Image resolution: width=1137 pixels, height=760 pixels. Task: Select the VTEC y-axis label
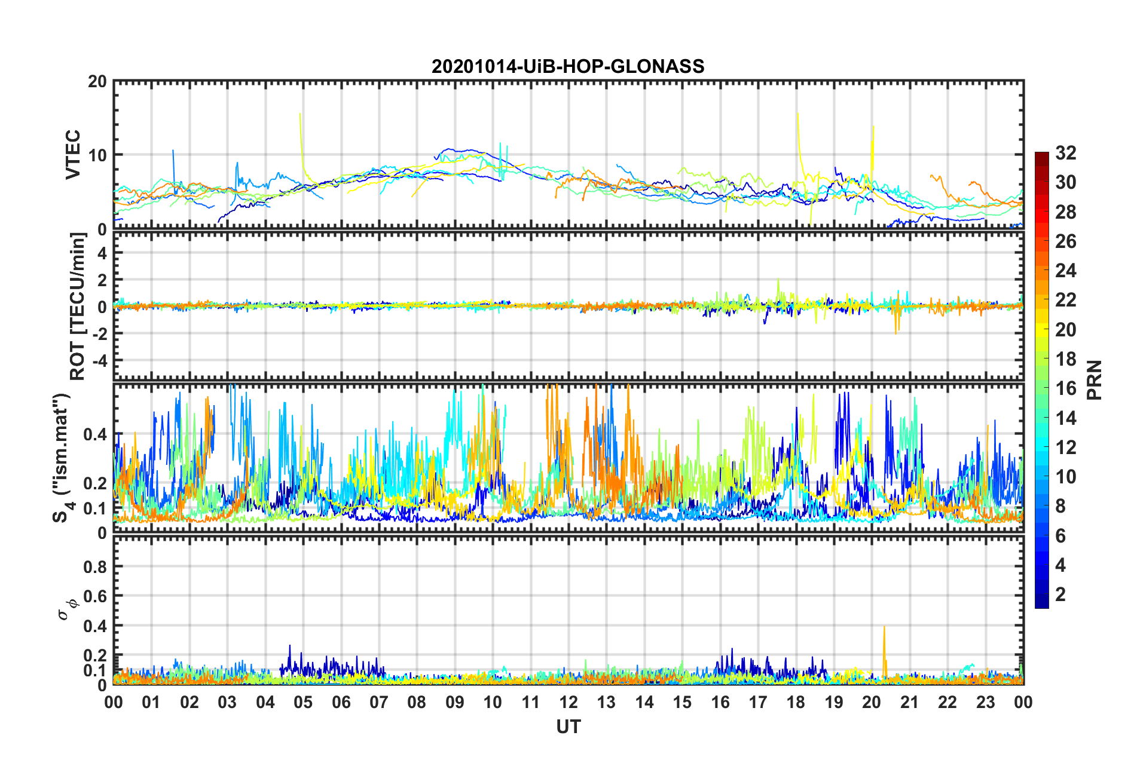click(73, 155)
